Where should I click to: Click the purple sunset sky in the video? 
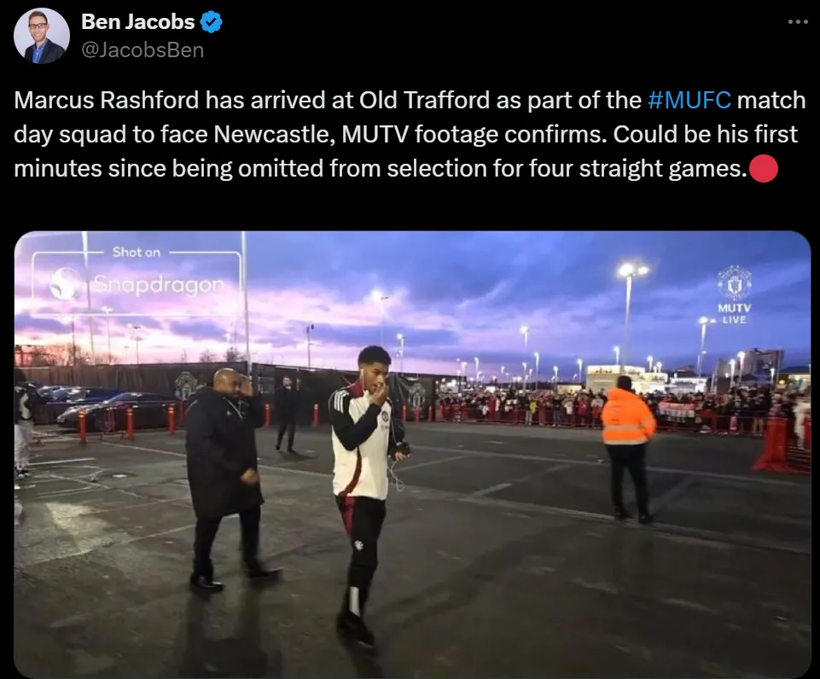pyautogui.click(x=471, y=293)
